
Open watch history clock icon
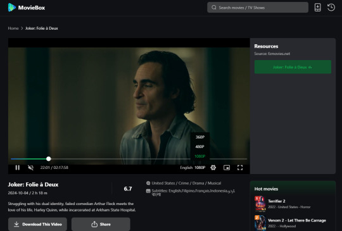pos(331,8)
